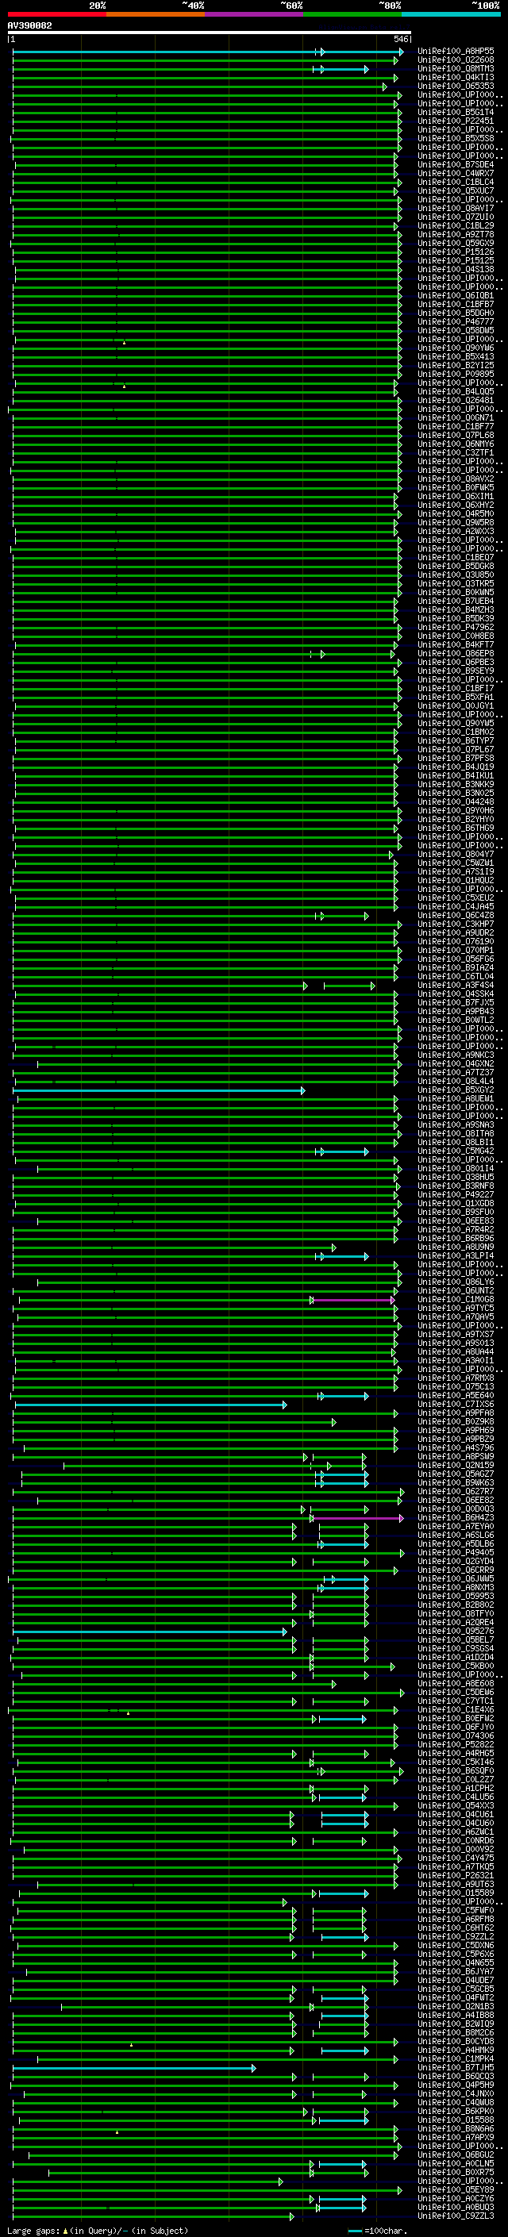Screen dimensions: 508x2237
Task: Click the purple ~60% identity color swatch
Action: [x=253, y=14]
